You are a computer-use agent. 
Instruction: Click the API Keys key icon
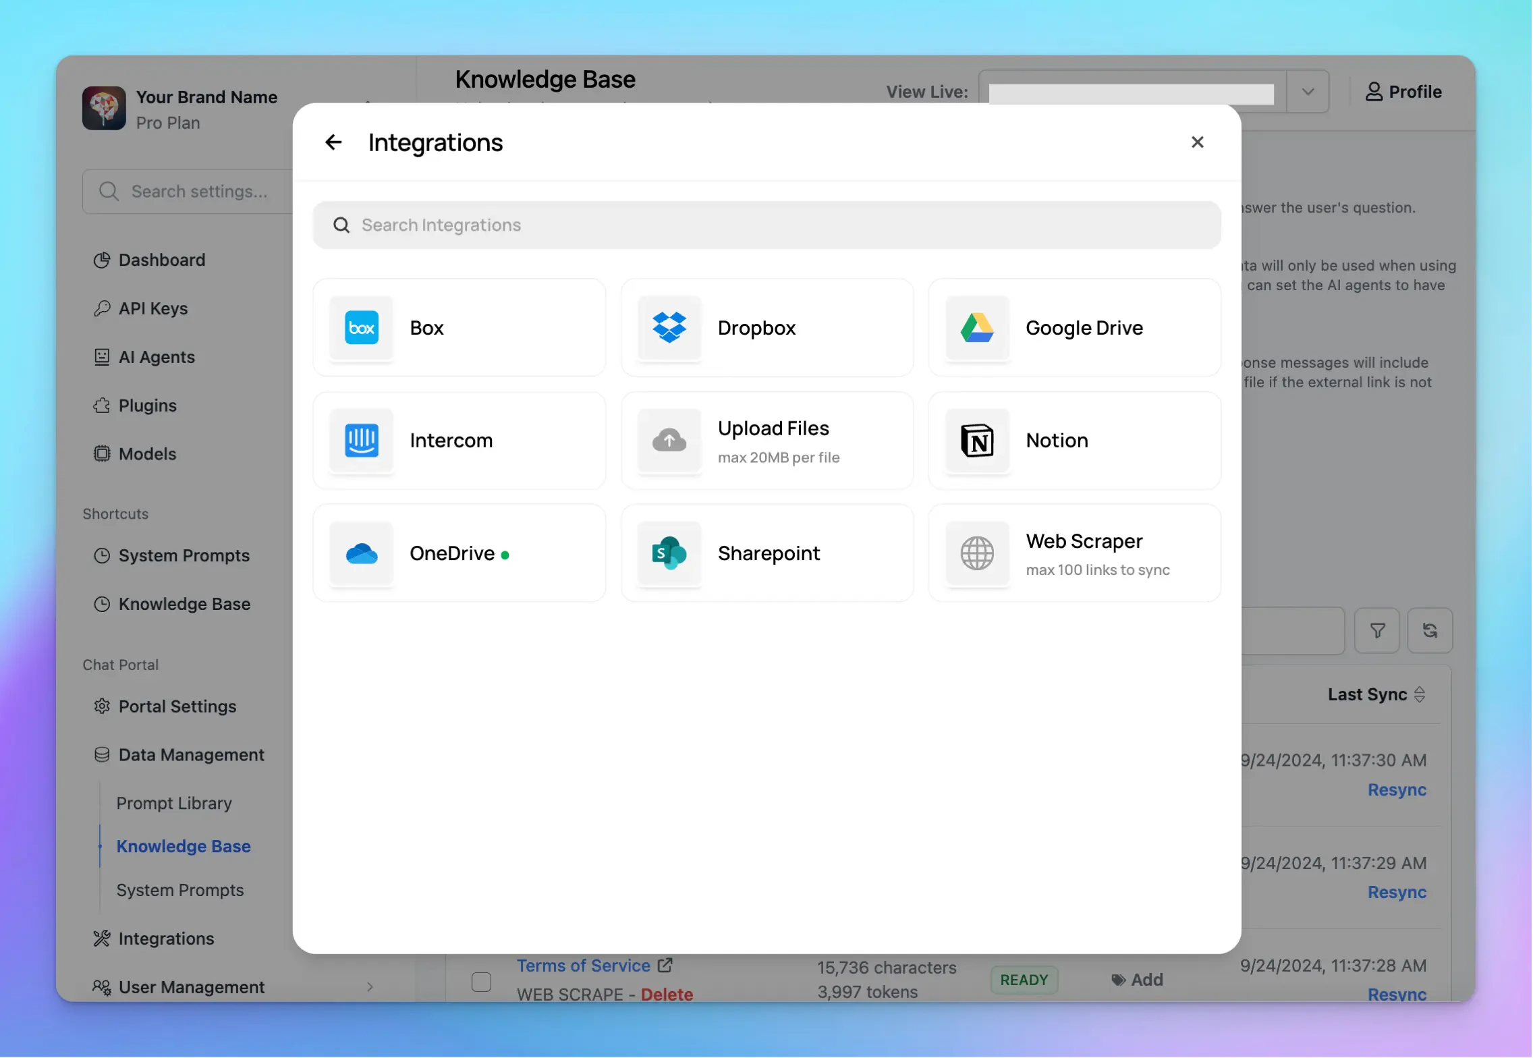point(102,309)
